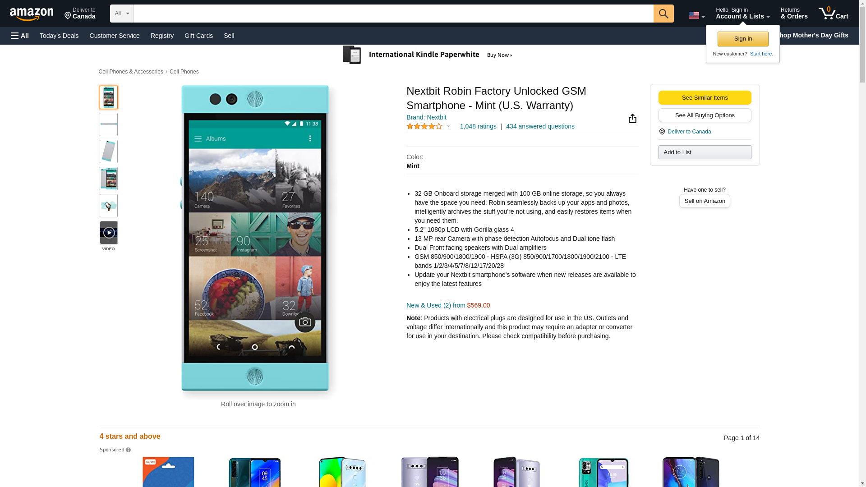The image size is (866, 487).
Task: Click inside the search text field
Action: coord(392,14)
